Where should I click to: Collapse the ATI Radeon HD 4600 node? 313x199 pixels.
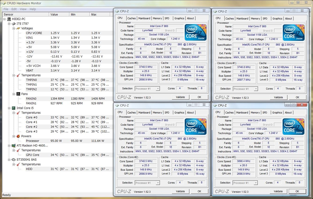(9, 146)
